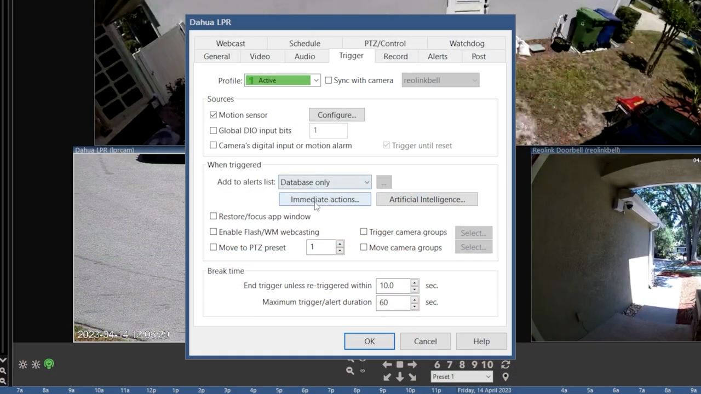Open the Profile Active dropdown
The image size is (701, 394).
283,80
